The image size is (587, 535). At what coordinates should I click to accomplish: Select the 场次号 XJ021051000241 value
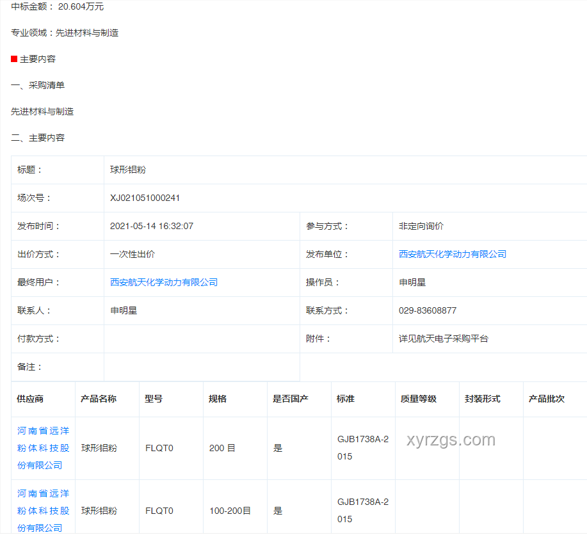pyautogui.click(x=145, y=198)
